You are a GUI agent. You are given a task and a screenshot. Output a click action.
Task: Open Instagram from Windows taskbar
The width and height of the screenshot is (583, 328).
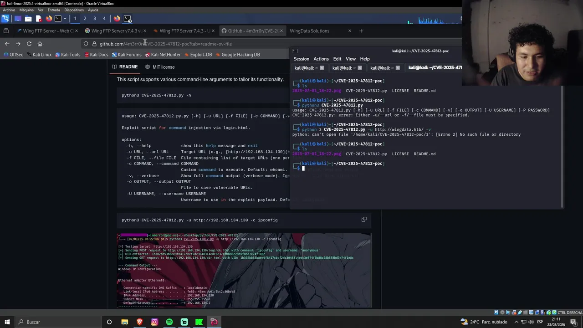(x=154, y=322)
